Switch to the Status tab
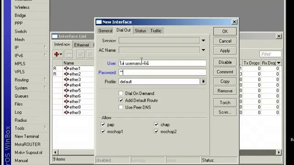The width and height of the screenshot is (294, 165). [141, 31]
